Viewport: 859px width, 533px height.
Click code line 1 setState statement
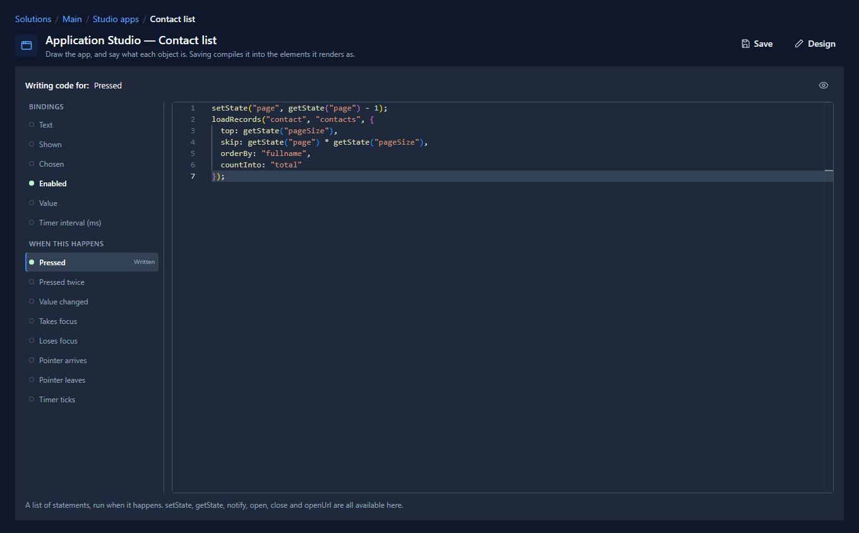pos(299,108)
